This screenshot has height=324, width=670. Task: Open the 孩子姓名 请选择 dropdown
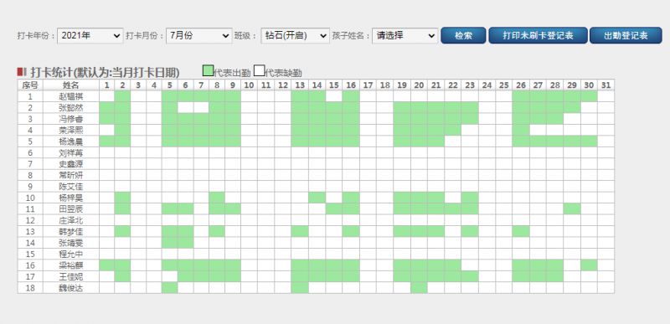pos(405,36)
